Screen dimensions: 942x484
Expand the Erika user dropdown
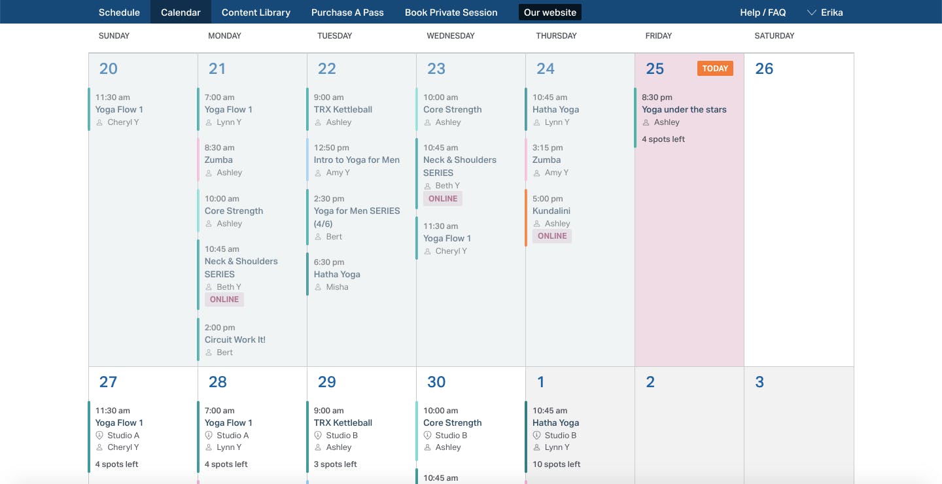(x=824, y=12)
